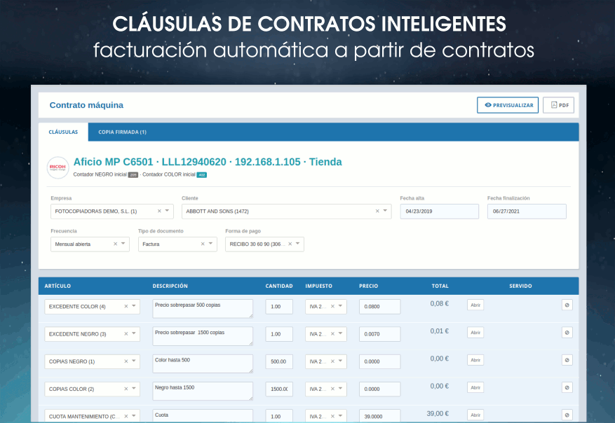This screenshot has width=615, height=423.
Task: Open the EXCEDENTE COLOR article dropdown
Action: pyautogui.click(x=134, y=306)
